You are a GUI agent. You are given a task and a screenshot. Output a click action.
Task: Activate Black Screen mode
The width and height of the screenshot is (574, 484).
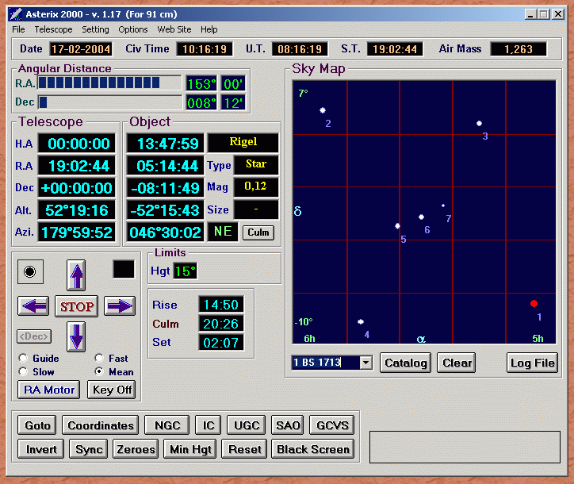pyautogui.click(x=313, y=449)
